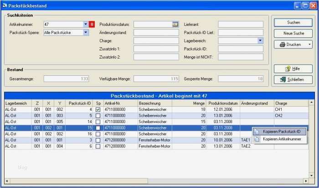Click the Packstück-ID Lief. field
This screenshot has width=319, height=188.
(x=241, y=33)
